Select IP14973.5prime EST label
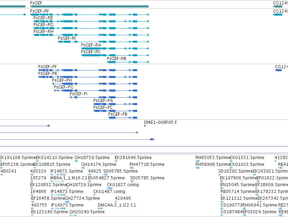The height and width of the screenshot is (217, 288). coord(67,205)
